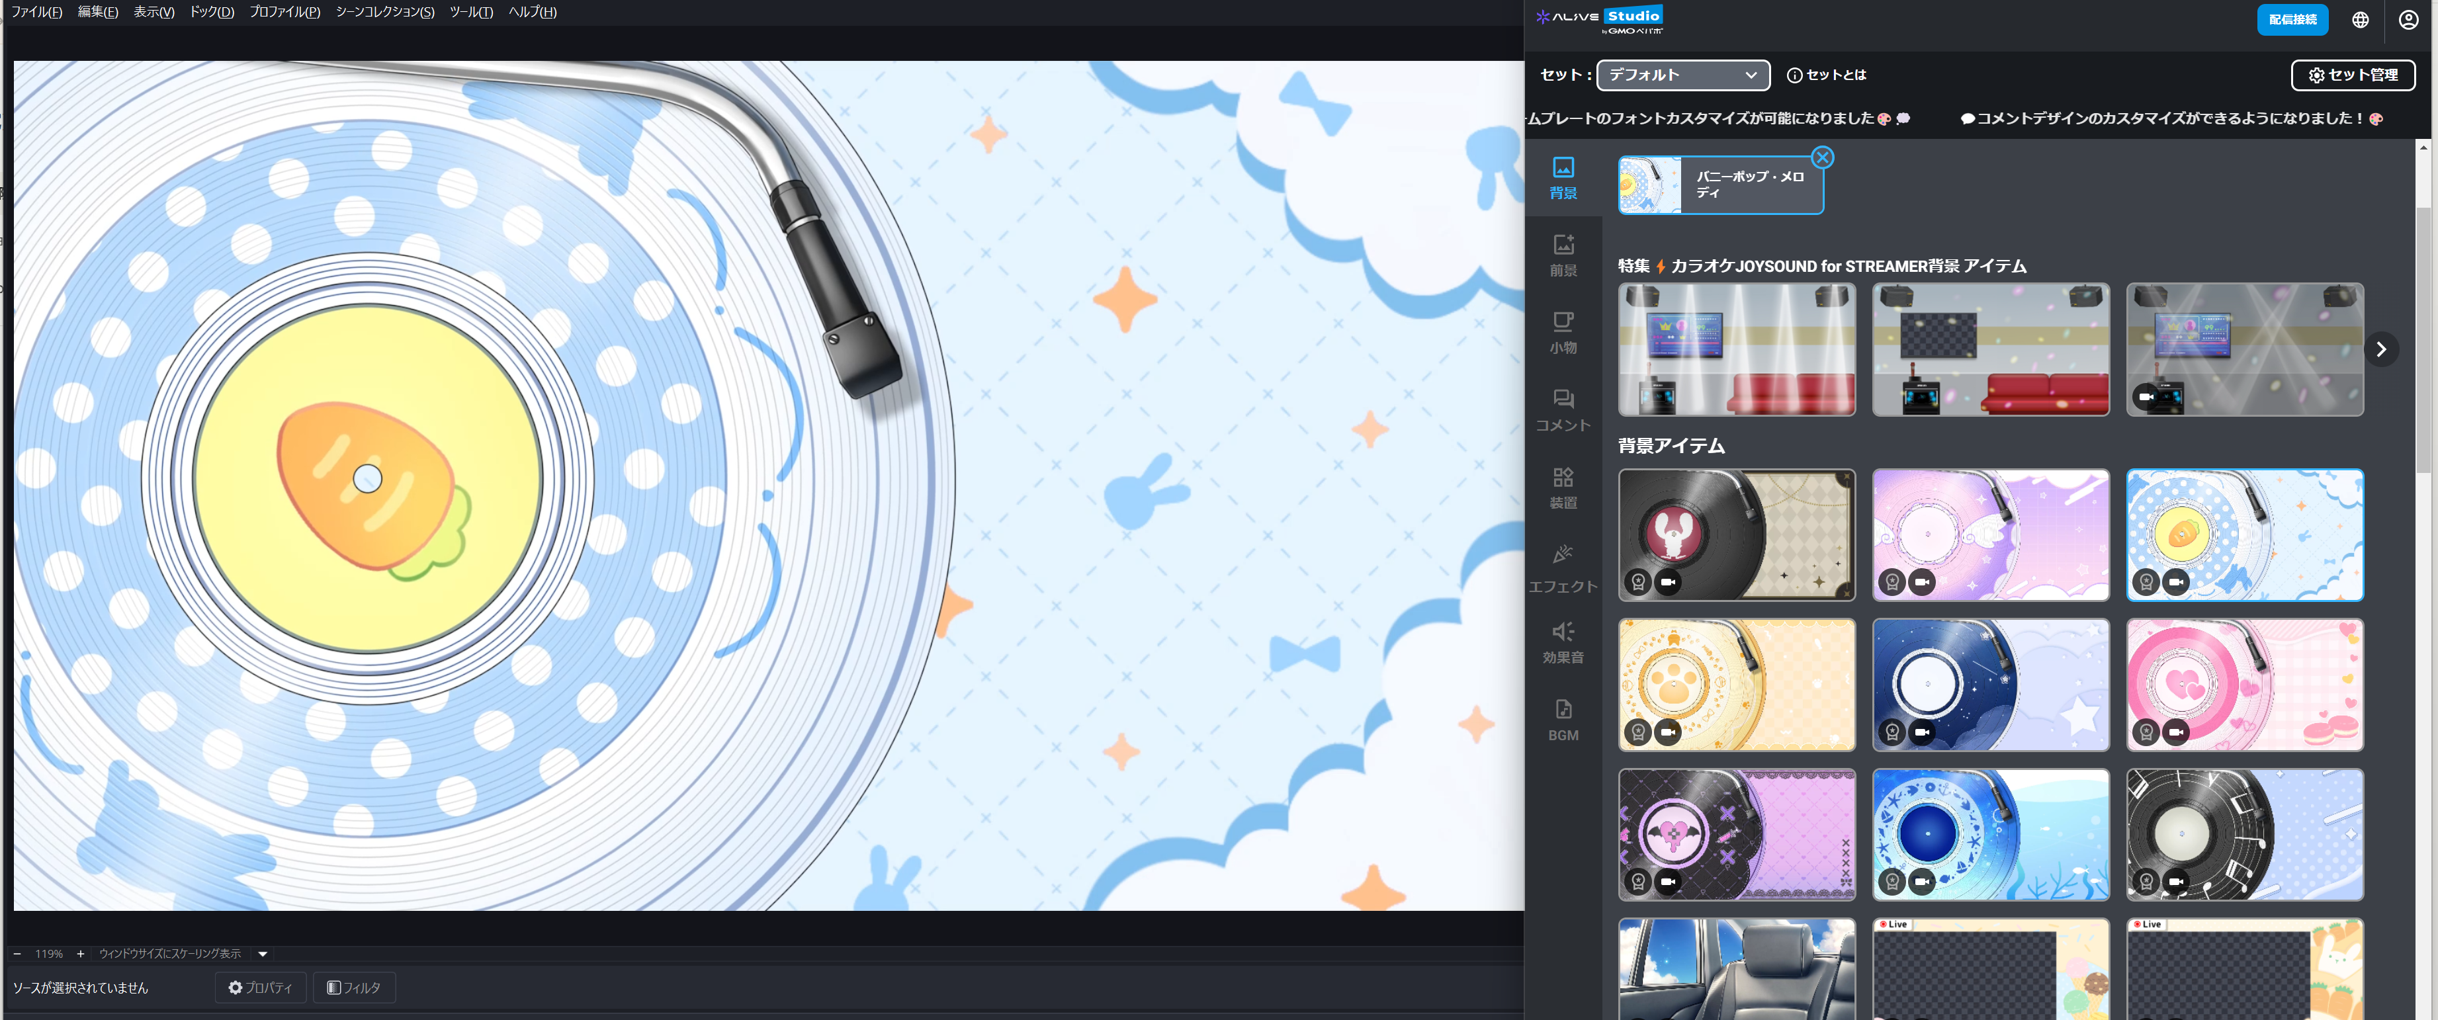This screenshot has width=2438, height=1020.
Task: Open the preview scaling mode dropdown arrow
Action: click(x=263, y=954)
